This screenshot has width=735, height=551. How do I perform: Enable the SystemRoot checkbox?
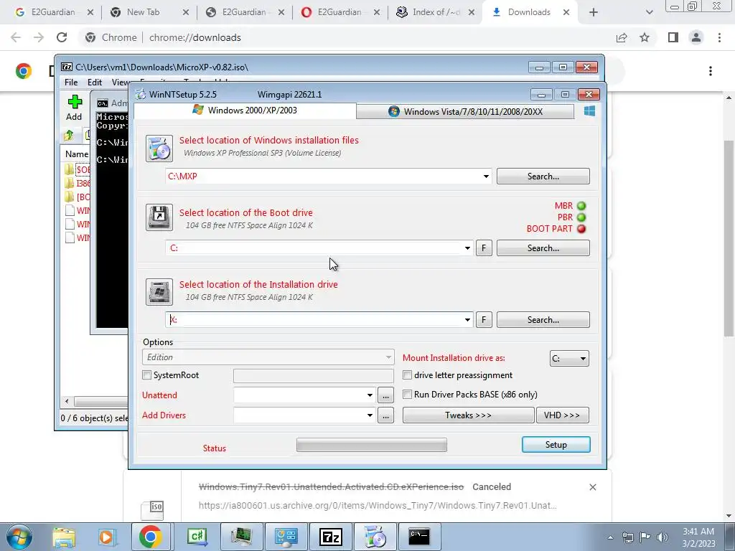(x=146, y=375)
